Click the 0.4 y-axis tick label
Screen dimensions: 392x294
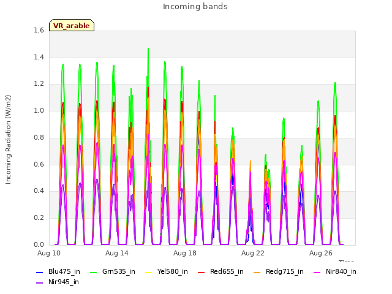pos(39,190)
